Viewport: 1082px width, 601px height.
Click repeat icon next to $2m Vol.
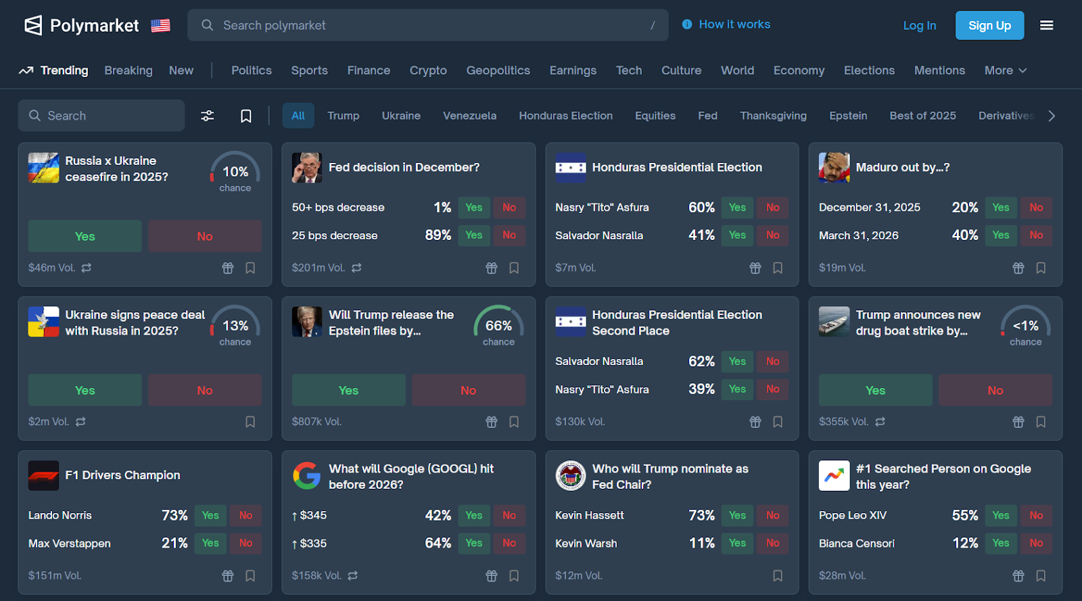[80, 422]
